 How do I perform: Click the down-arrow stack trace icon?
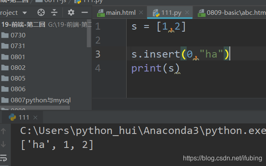pos(3,144)
